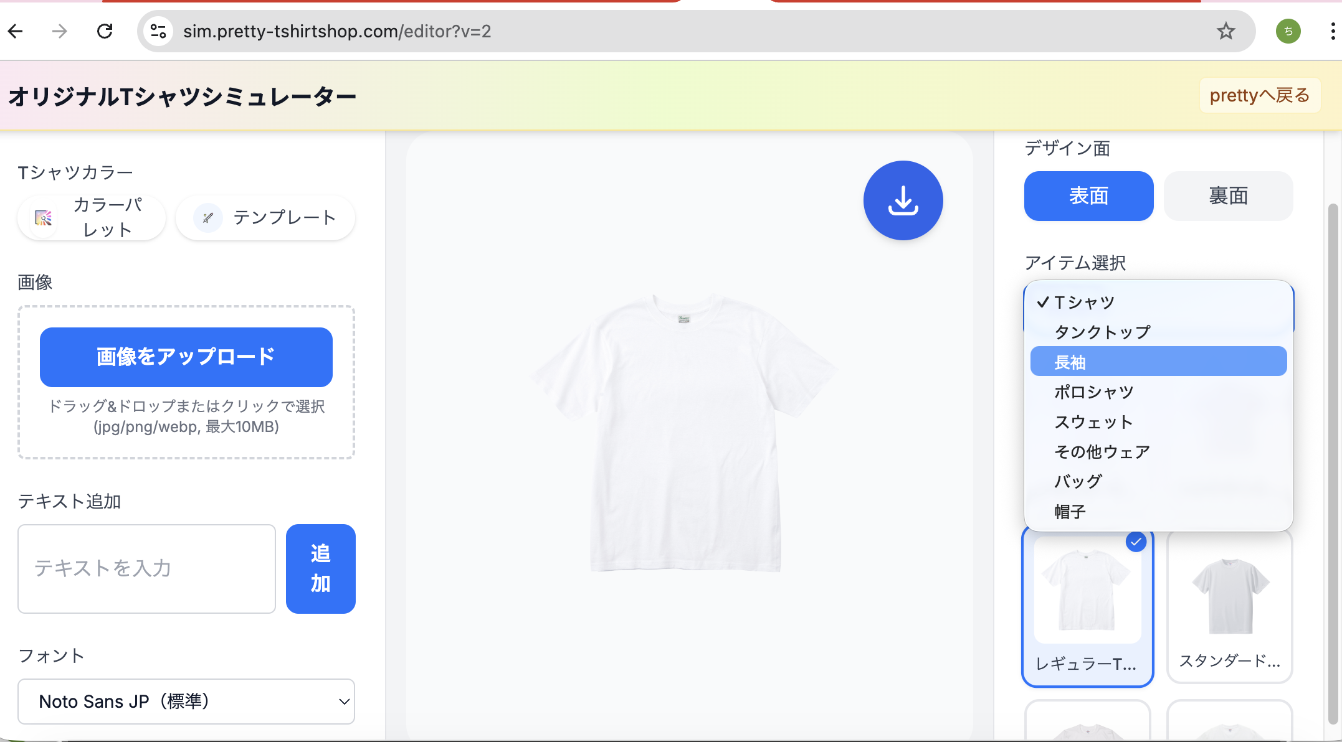Click the テキストを入力 text field
The image size is (1342, 742).
147,568
